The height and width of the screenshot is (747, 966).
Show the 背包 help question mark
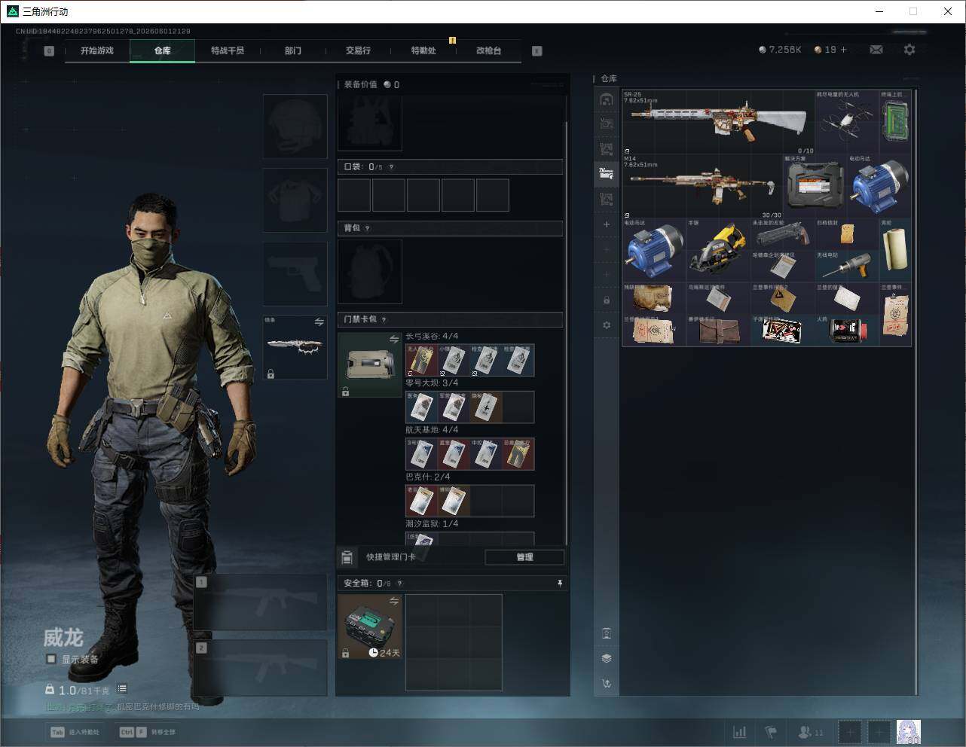(x=367, y=228)
